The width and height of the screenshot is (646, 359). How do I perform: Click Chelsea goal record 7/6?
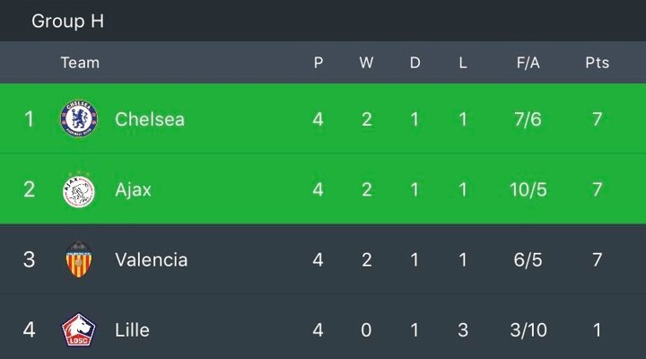point(528,119)
